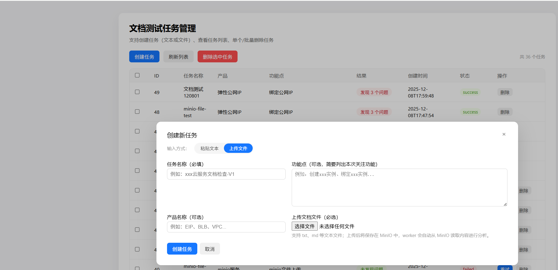Close the 创建新任务 dialog with the × icon
This screenshot has width=558, height=270.
(x=504, y=134)
